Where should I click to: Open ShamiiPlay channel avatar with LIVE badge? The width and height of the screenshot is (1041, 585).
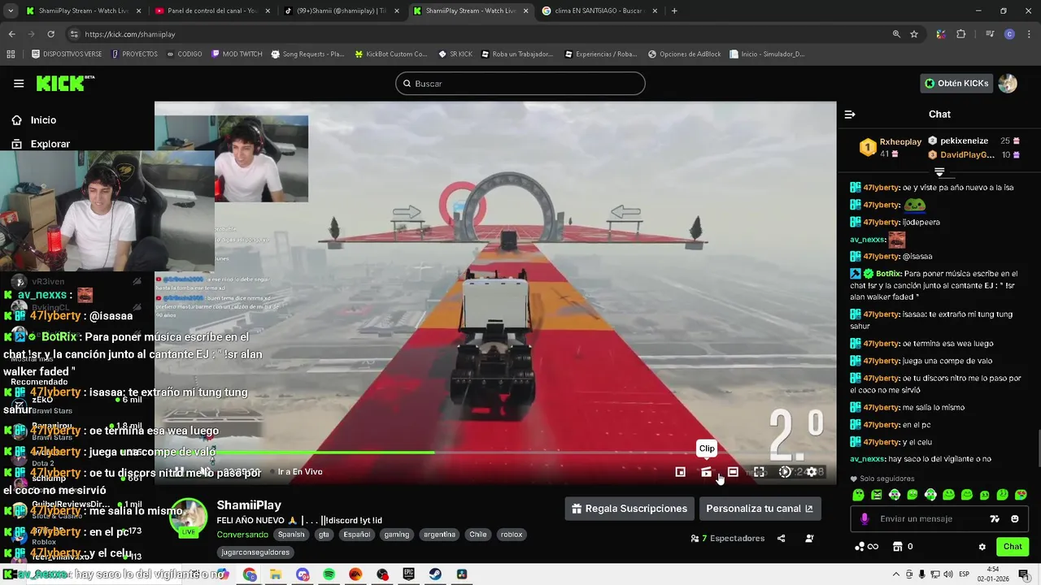tap(189, 518)
